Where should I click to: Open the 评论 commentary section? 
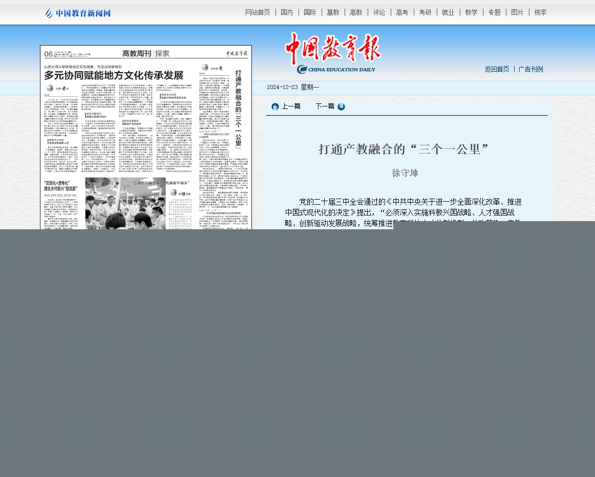click(x=379, y=12)
